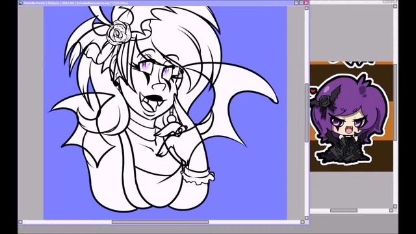Click the reference window vertical scrollbar thumb
This screenshot has width=416, height=234.
click(395, 102)
